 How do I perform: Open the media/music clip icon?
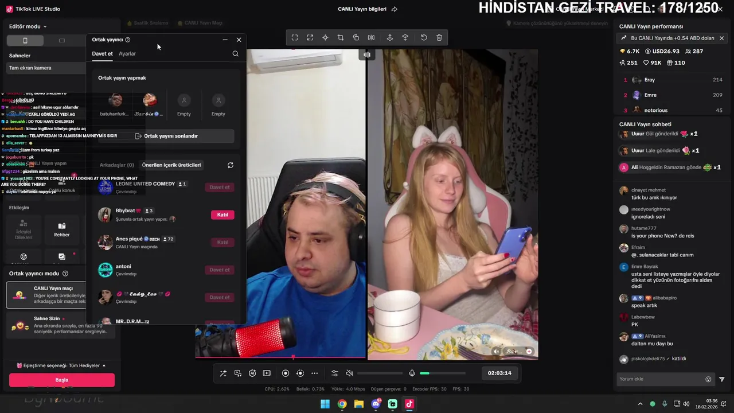pos(238,373)
